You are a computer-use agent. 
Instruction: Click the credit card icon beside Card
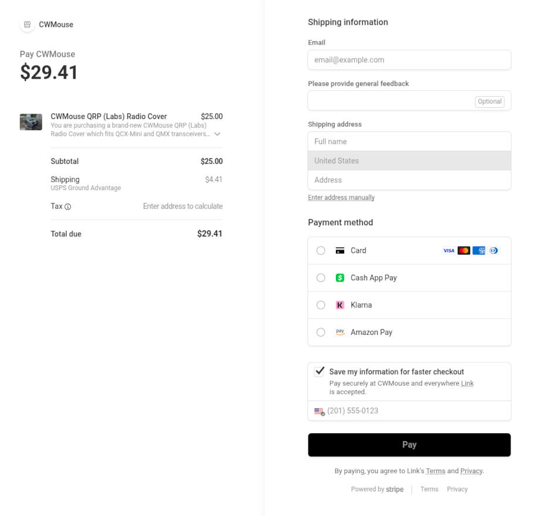[339, 250]
